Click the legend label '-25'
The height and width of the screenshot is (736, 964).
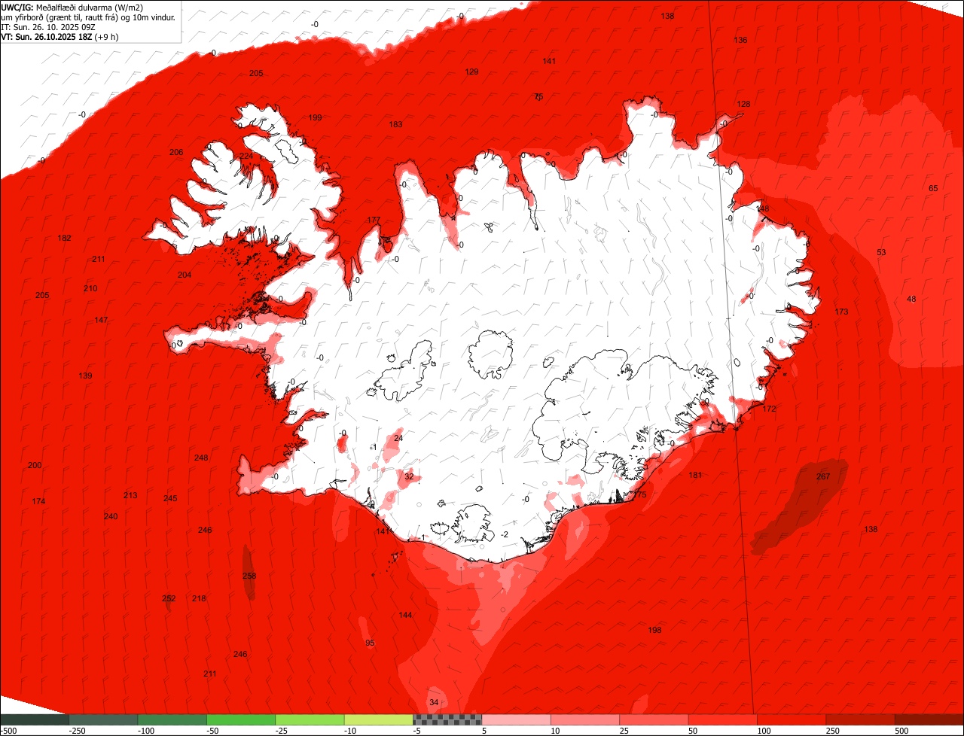click(x=282, y=731)
